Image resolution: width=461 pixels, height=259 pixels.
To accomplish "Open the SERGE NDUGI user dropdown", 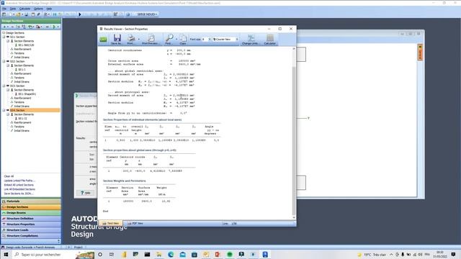I will click(x=147, y=14).
